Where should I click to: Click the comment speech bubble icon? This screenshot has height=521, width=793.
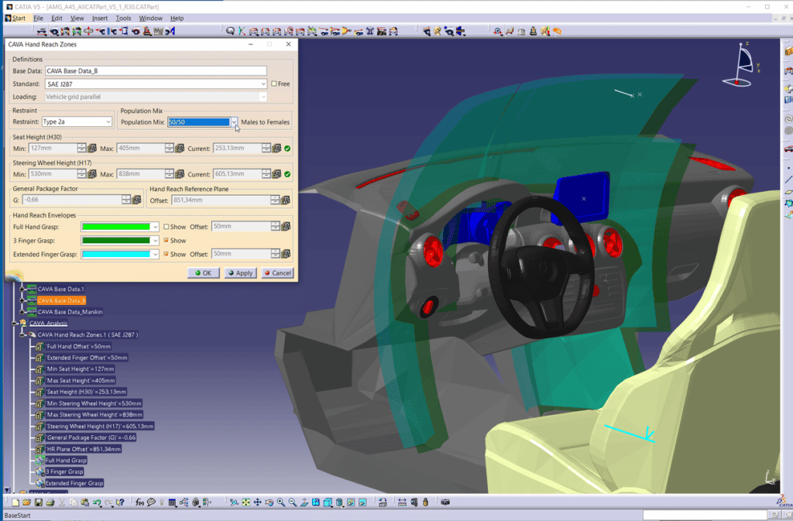(x=151, y=502)
